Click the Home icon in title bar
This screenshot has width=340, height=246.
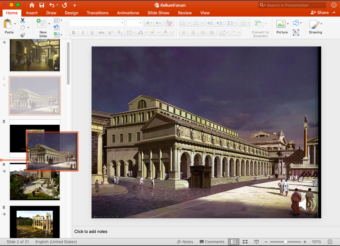[x=32, y=5]
